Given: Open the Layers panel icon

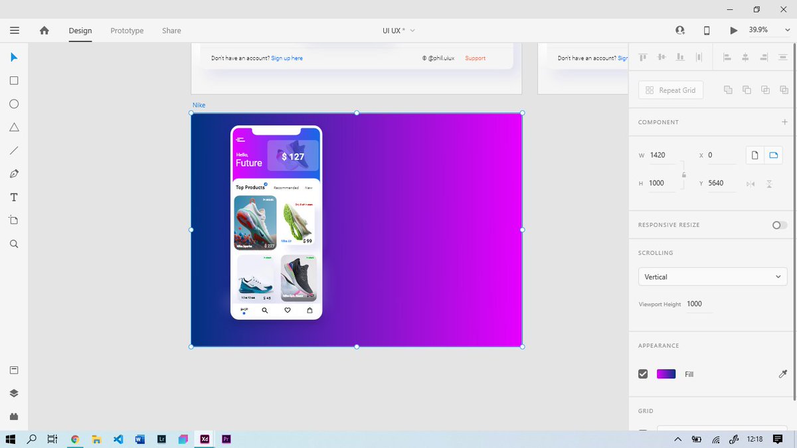Looking at the screenshot, I should (14, 393).
